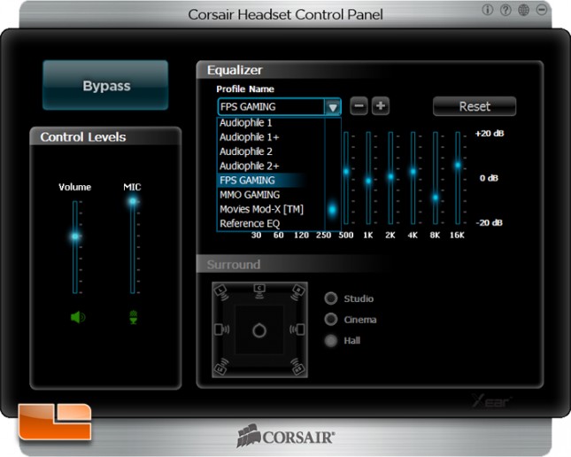Click the globe language icon
The height and width of the screenshot is (457, 571).
tap(524, 10)
